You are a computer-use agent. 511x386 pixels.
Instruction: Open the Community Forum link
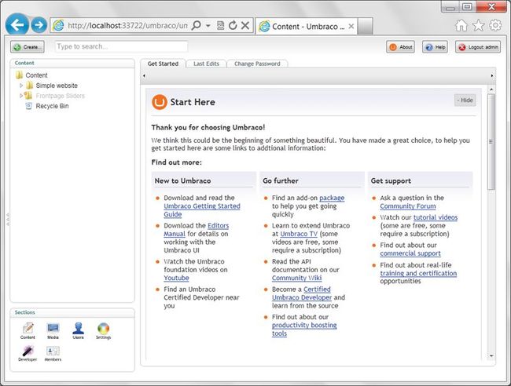coord(408,206)
